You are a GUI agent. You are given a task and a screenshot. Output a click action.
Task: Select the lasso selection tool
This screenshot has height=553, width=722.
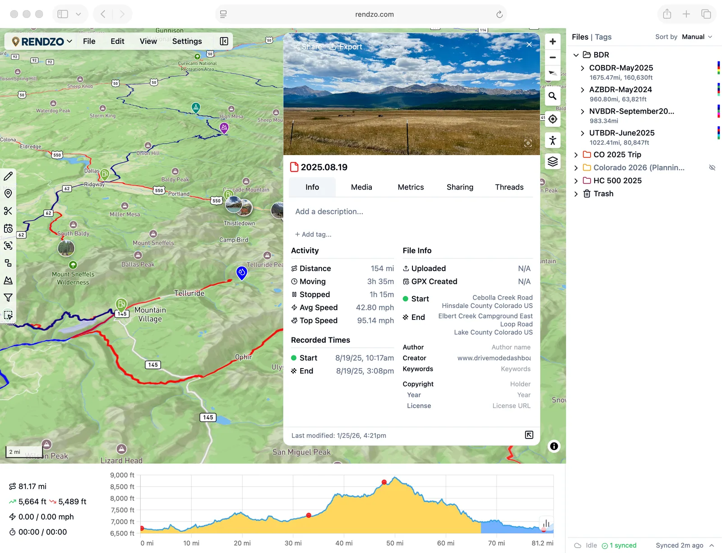(8, 315)
